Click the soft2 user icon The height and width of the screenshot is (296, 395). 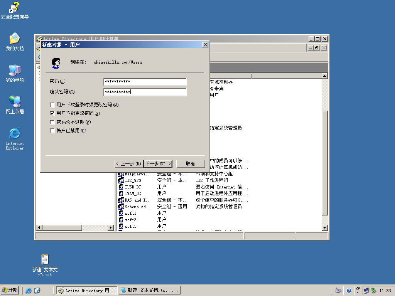point(121,220)
